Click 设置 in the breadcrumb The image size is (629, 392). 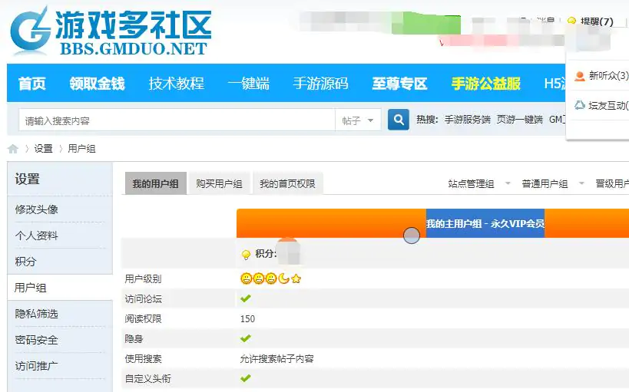[x=43, y=149]
